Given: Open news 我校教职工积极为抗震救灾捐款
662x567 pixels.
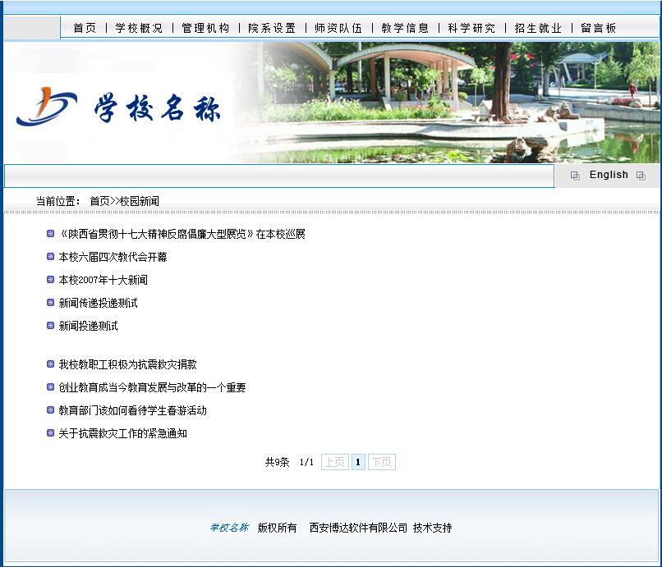Looking at the screenshot, I should pos(127,364).
